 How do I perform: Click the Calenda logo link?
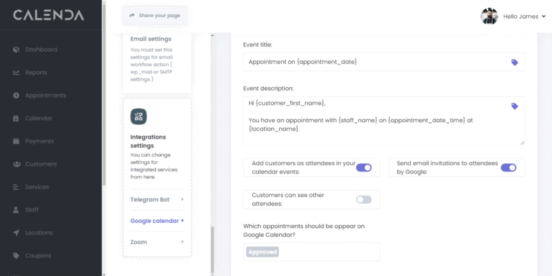click(x=49, y=15)
